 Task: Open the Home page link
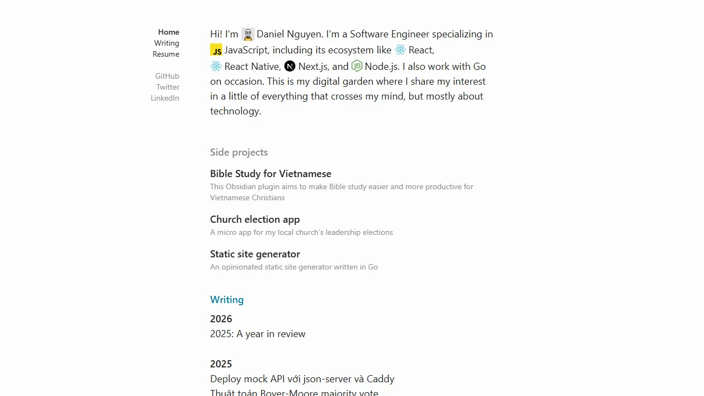click(168, 32)
